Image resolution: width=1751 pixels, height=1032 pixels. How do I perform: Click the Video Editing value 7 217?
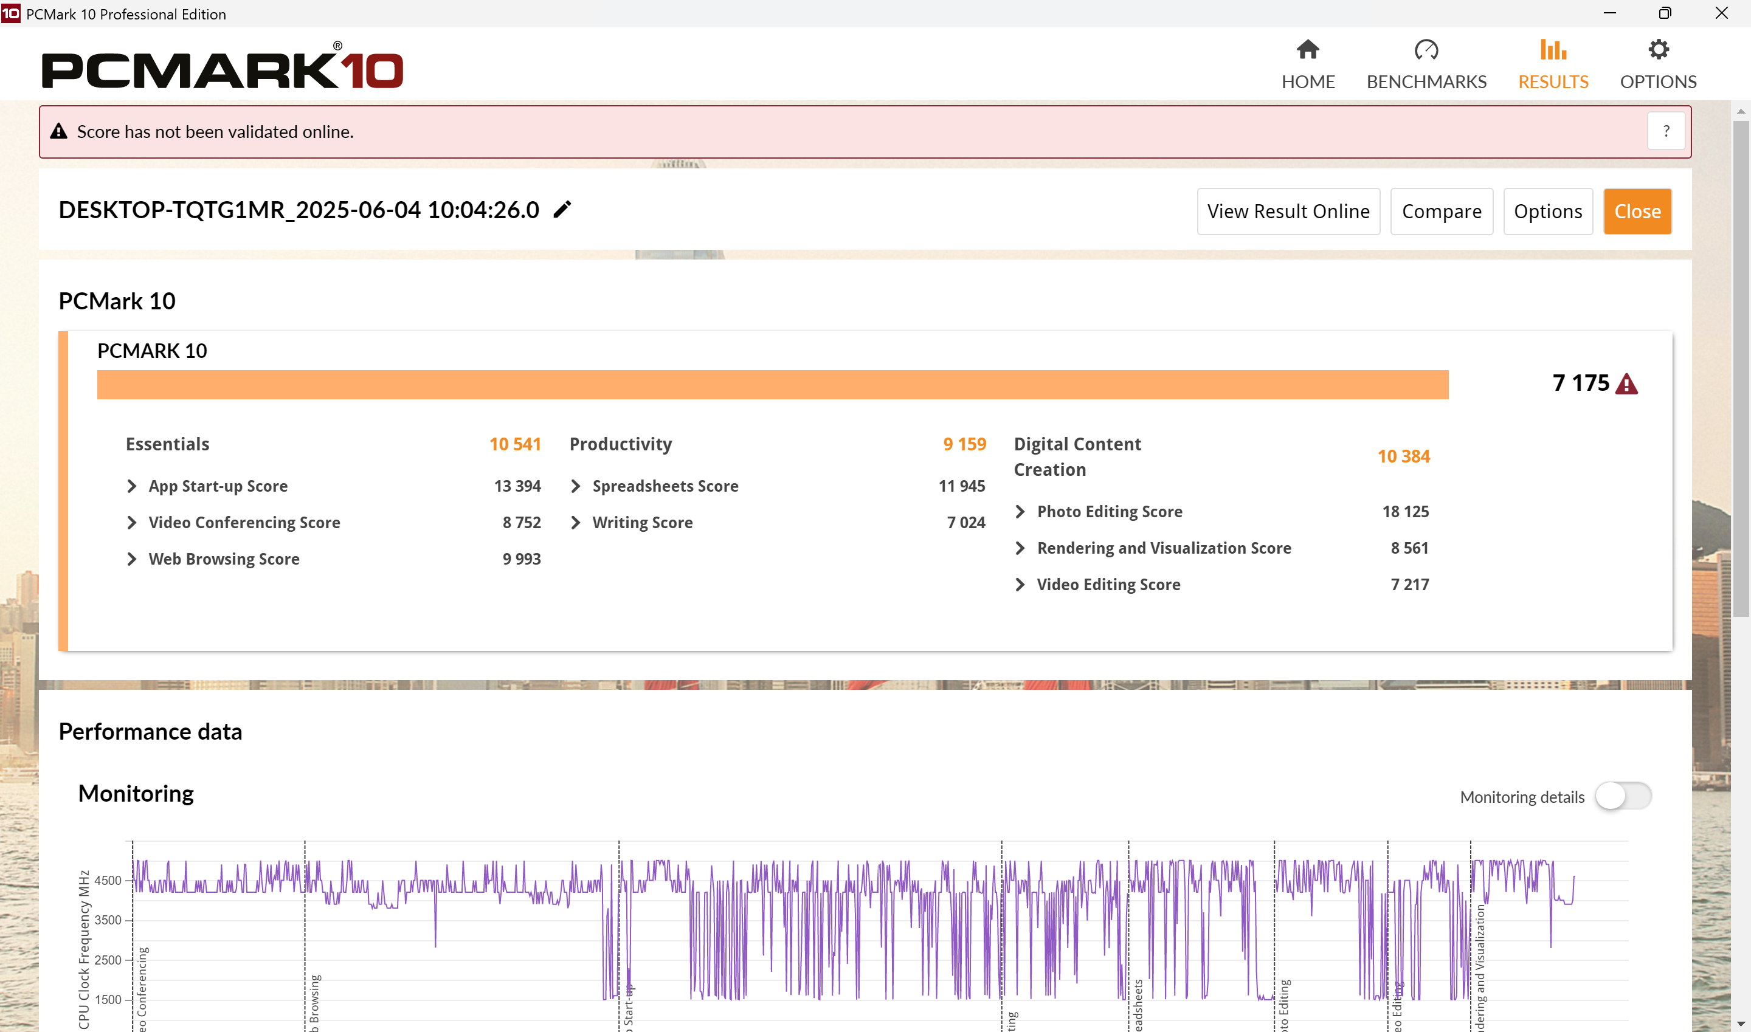1409,585
